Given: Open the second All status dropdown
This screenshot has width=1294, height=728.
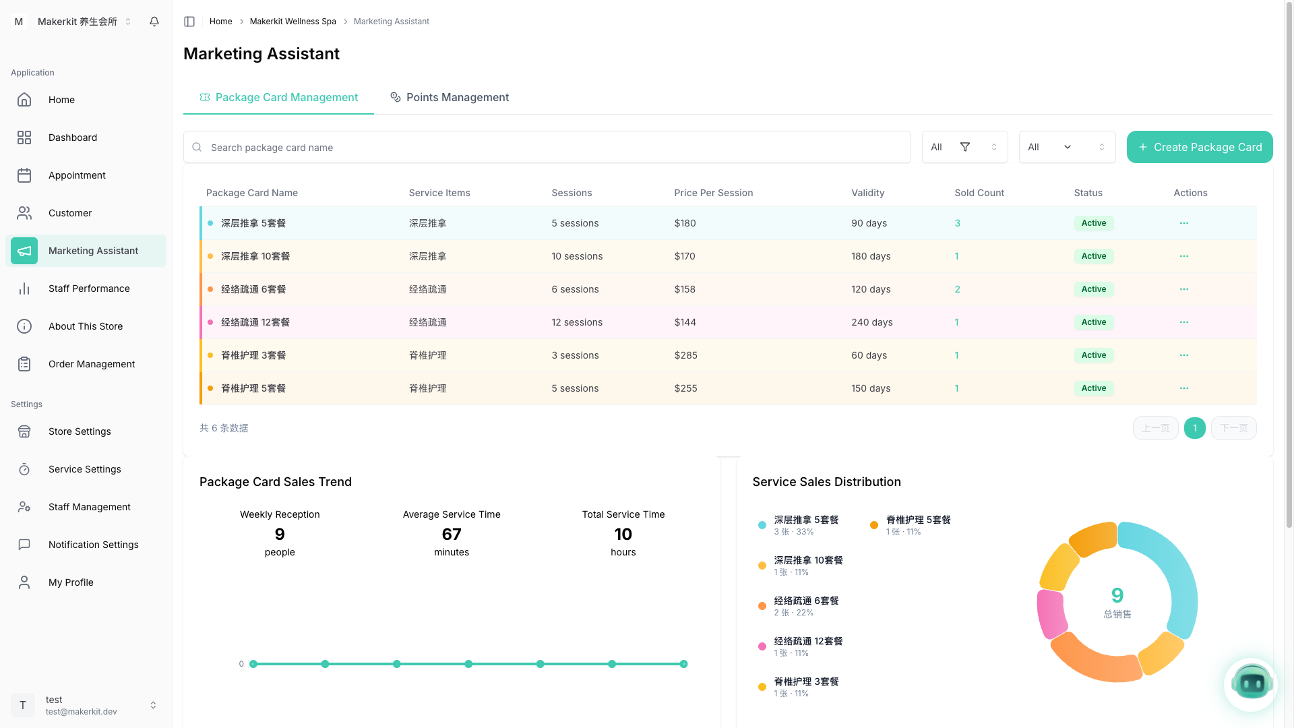Looking at the screenshot, I should point(1067,147).
